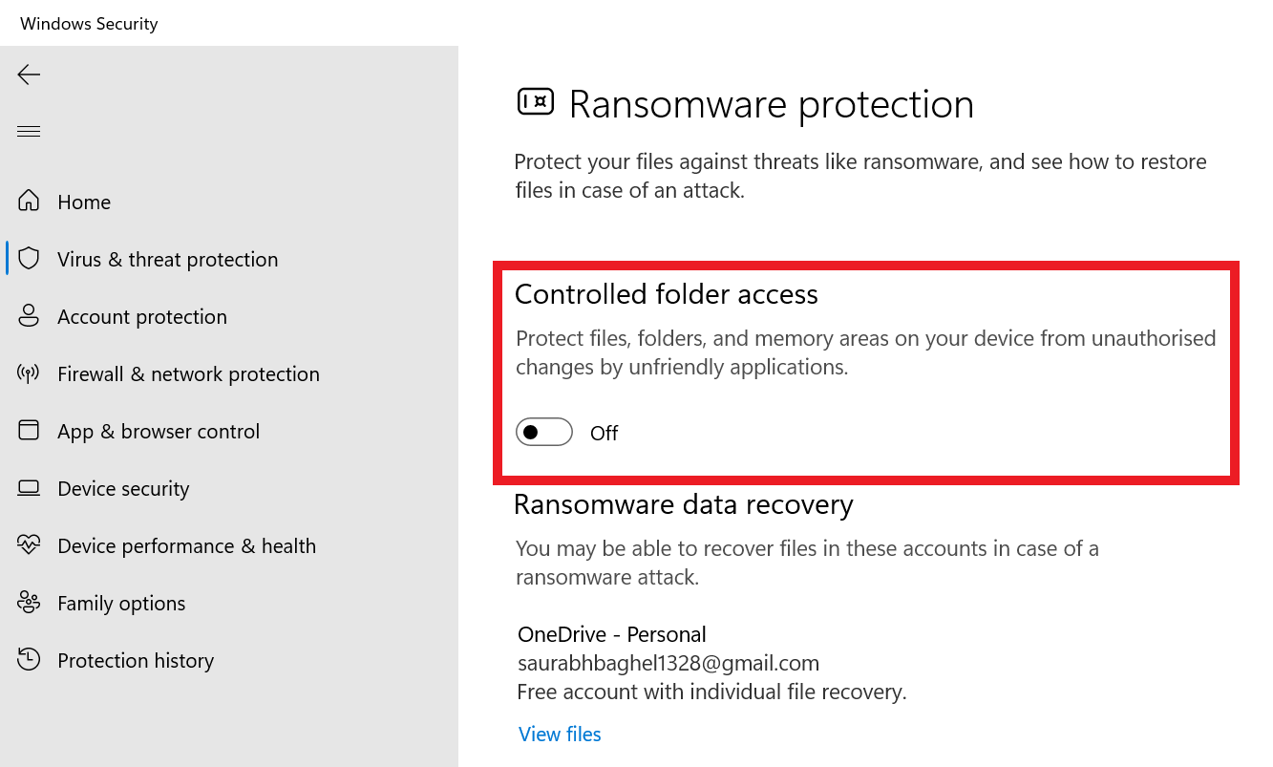Select the OneDrive - Personal account entry

point(611,633)
